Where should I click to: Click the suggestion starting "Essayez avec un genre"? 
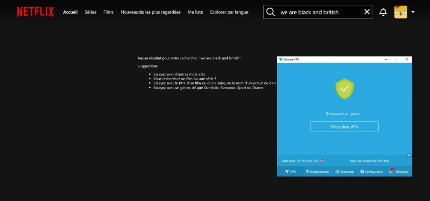coord(208,88)
